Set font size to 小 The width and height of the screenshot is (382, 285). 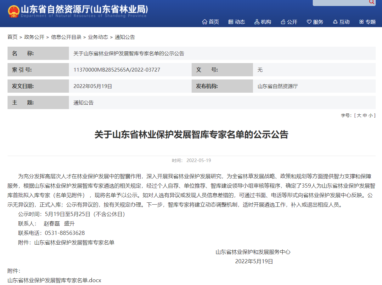[371, 115]
